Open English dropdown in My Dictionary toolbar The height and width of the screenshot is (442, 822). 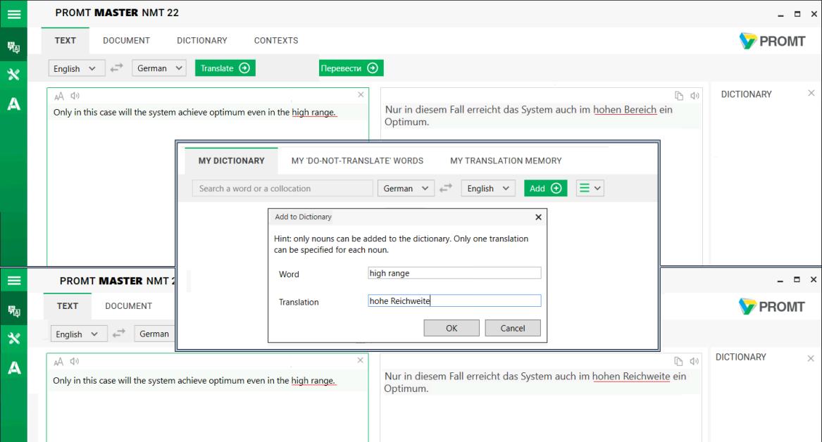[x=488, y=188]
